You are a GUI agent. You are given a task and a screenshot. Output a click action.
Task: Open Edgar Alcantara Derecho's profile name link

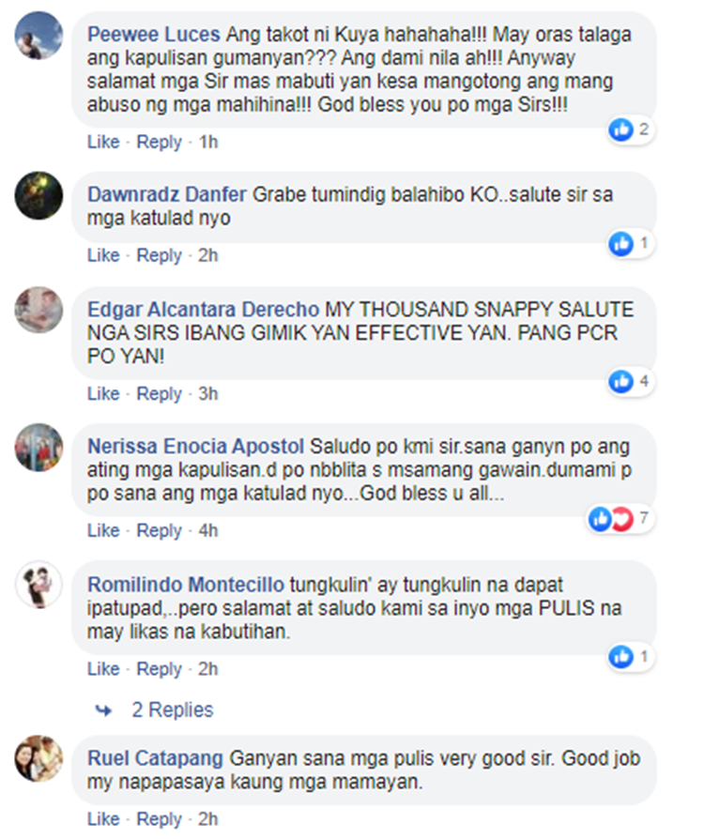point(203,310)
